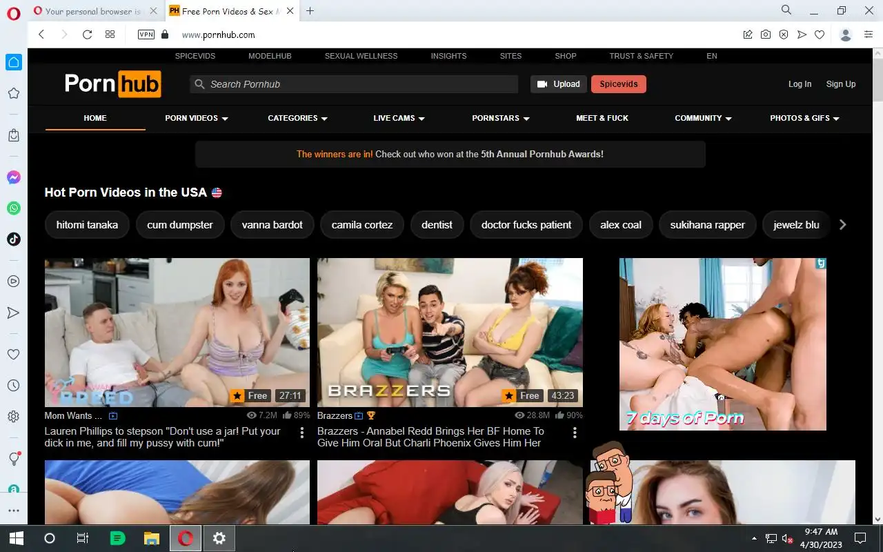Open options menu for the Brazzers video
The width and height of the screenshot is (883, 552).
(575, 433)
